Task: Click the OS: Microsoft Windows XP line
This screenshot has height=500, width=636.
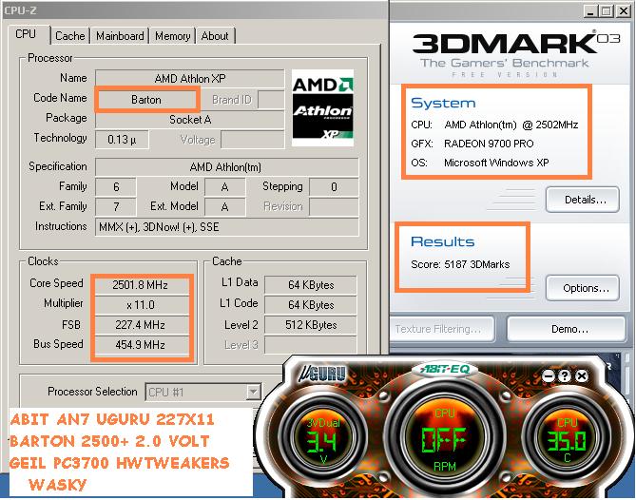Action: click(x=480, y=163)
